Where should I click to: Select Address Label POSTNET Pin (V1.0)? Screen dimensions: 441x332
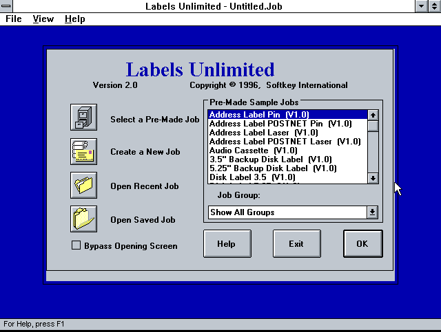point(287,124)
